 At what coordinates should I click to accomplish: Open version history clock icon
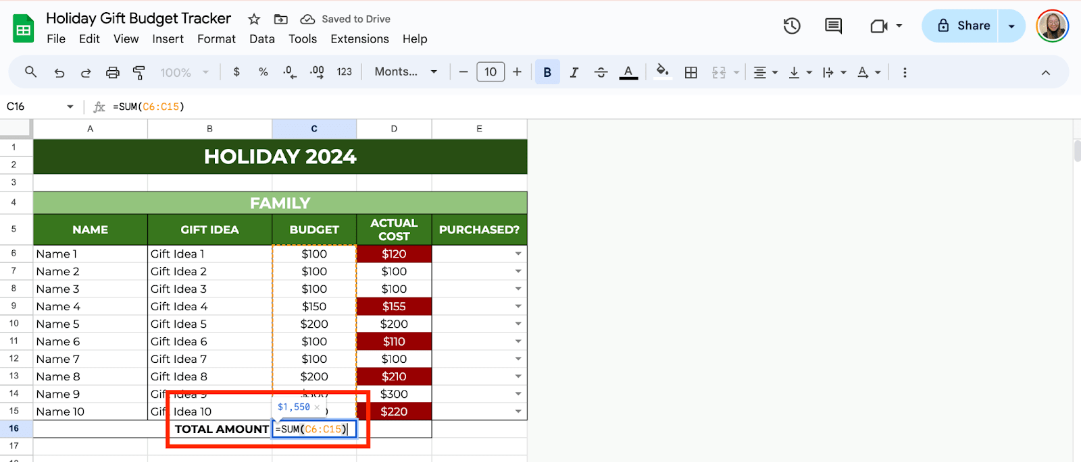click(792, 26)
